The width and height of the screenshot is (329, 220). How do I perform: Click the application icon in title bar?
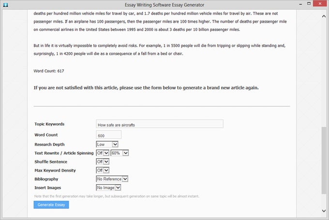5,5
